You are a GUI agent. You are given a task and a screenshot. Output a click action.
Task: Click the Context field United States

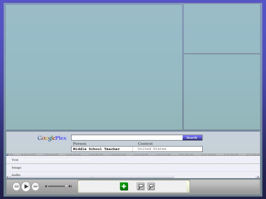(x=168, y=149)
